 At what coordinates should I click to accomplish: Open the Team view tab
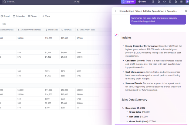point(32,16)
